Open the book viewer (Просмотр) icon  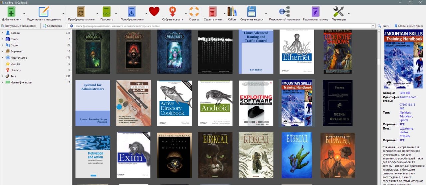click(107, 12)
